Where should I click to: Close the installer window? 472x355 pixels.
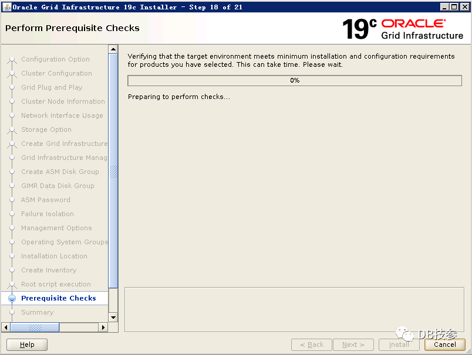pyautogui.click(x=464, y=6)
